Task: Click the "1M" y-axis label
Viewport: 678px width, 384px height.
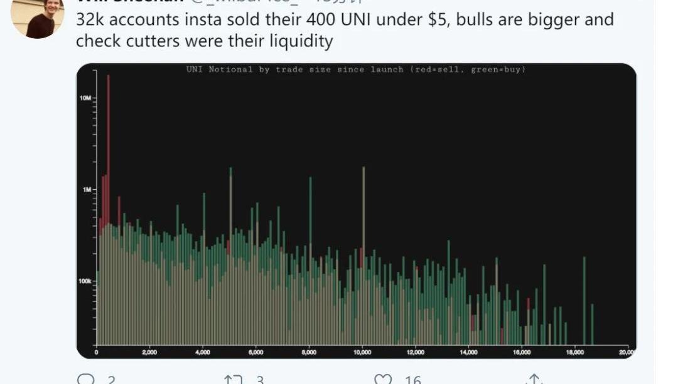Action: tap(87, 189)
